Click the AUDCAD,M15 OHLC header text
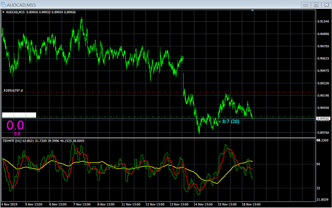Image resolution: width=332 pixels, height=208 pixels. click(x=41, y=12)
